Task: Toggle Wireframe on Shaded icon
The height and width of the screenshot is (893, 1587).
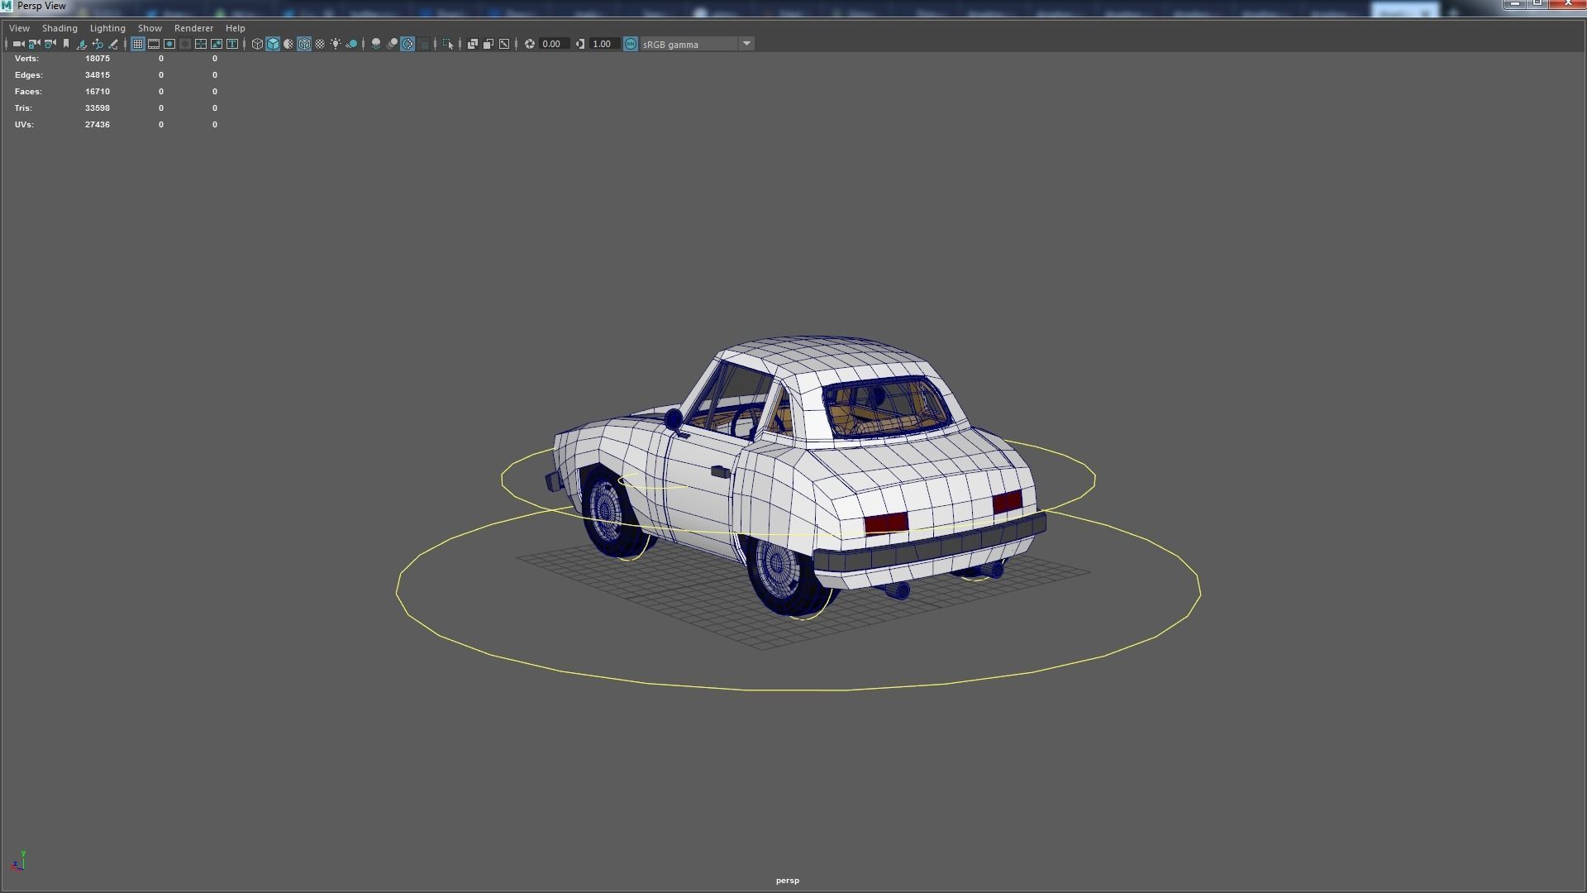Action: [x=304, y=44]
